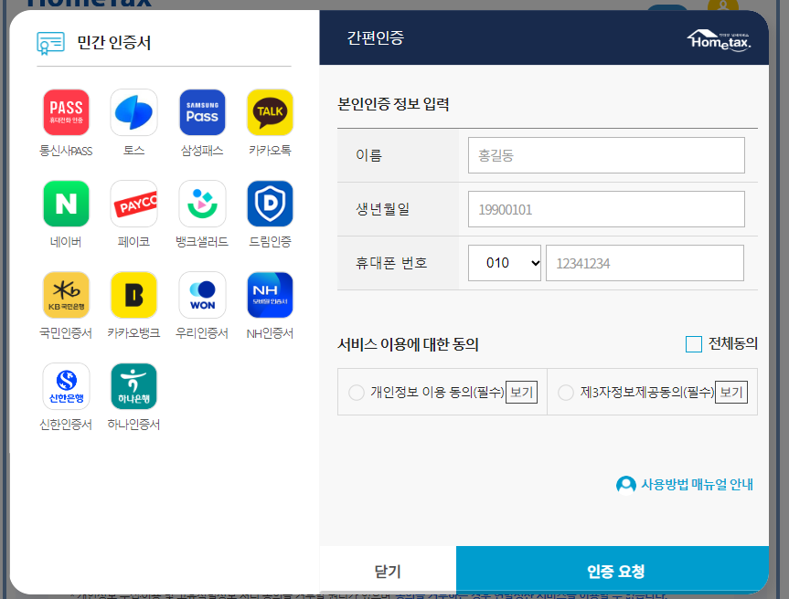789x599 pixels.
Task: Click the 생년월일 field label
Action: 383,209
